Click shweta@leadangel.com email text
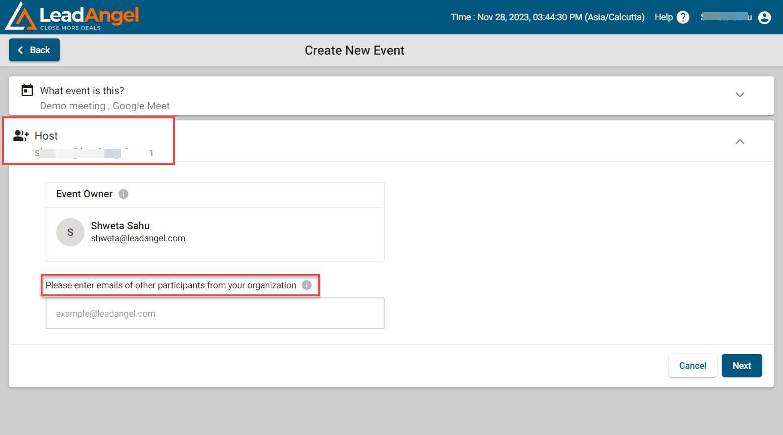783x435 pixels. point(138,238)
